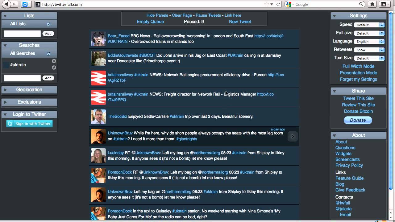
Task: Expand the Geolocation panel
Action: coord(5,90)
